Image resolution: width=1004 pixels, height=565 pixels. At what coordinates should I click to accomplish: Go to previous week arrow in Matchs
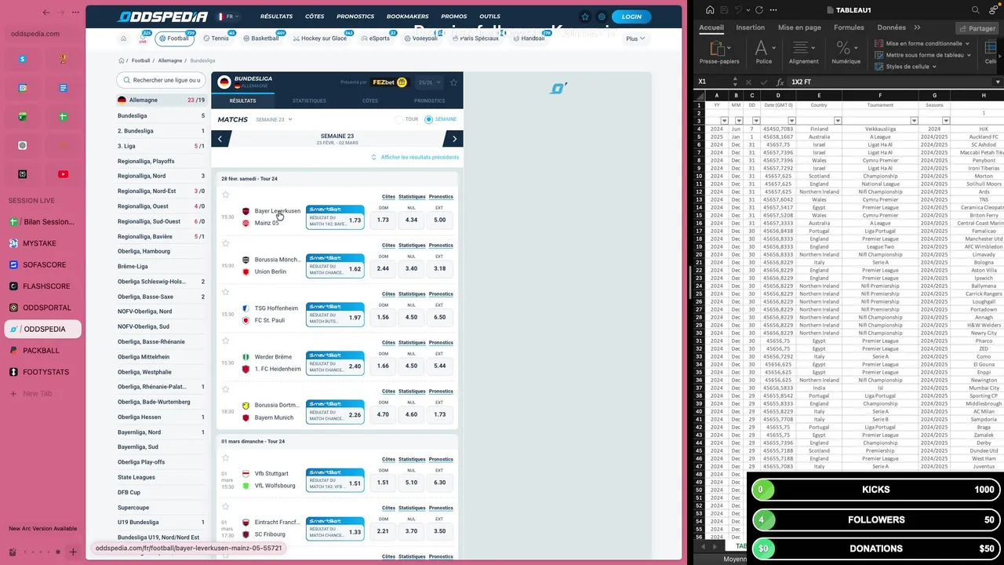[x=220, y=139]
